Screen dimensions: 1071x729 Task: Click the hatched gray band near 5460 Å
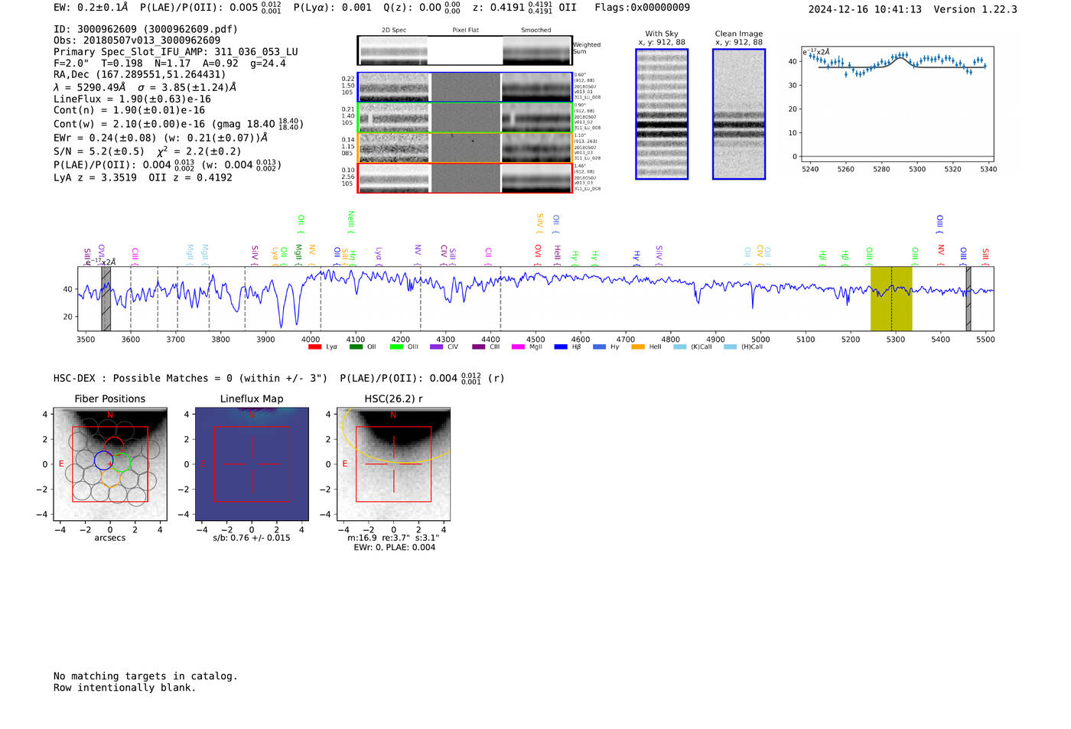click(968, 298)
